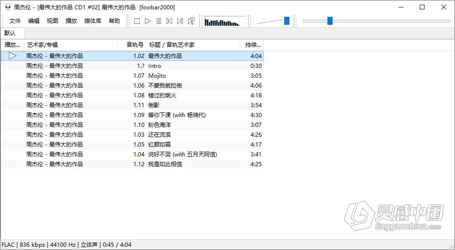The height and width of the screenshot is (250, 455).
Task: Maximize the foobar2000 window
Action: tap(422, 7)
